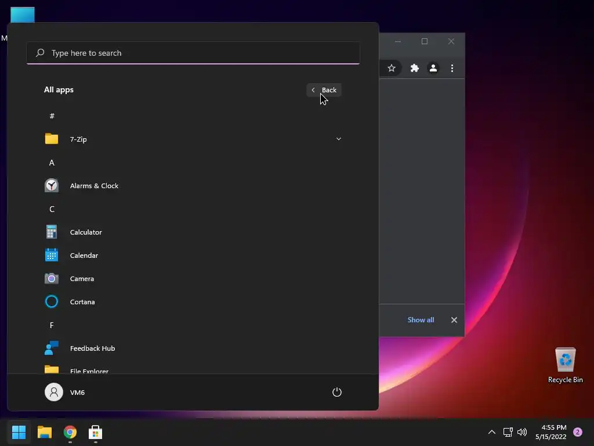Open the 7-Zip folder icon

pyautogui.click(x=52, y=139)
